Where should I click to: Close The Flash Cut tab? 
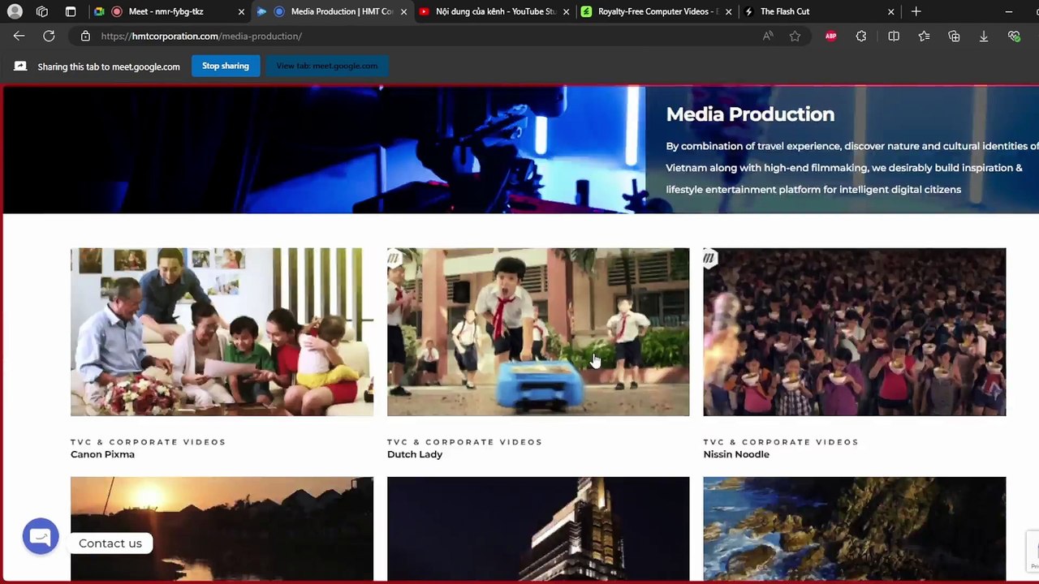click(890, 11)
